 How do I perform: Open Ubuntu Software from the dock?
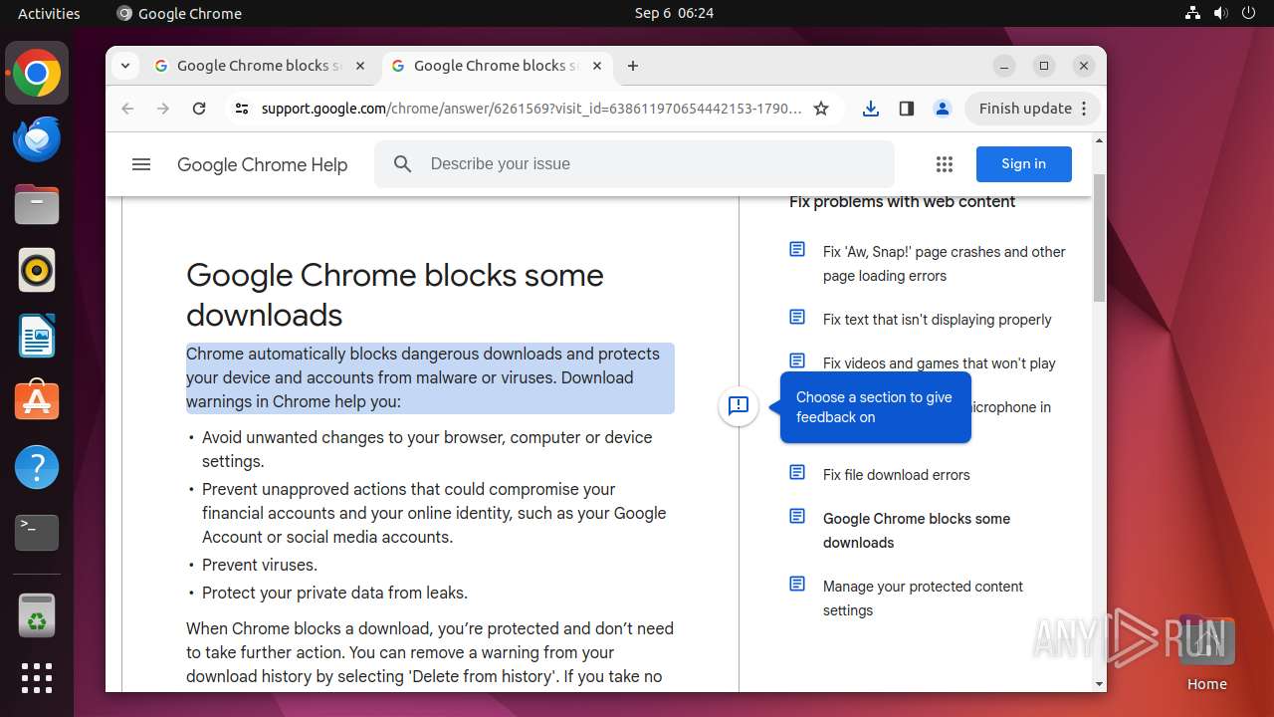click(37, 401)
